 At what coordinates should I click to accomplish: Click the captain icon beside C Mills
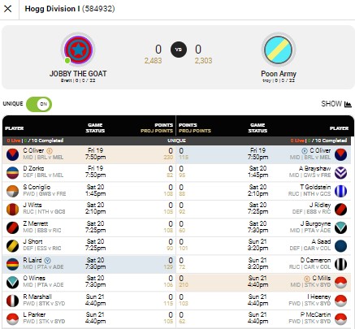click(x=307, y=279)
